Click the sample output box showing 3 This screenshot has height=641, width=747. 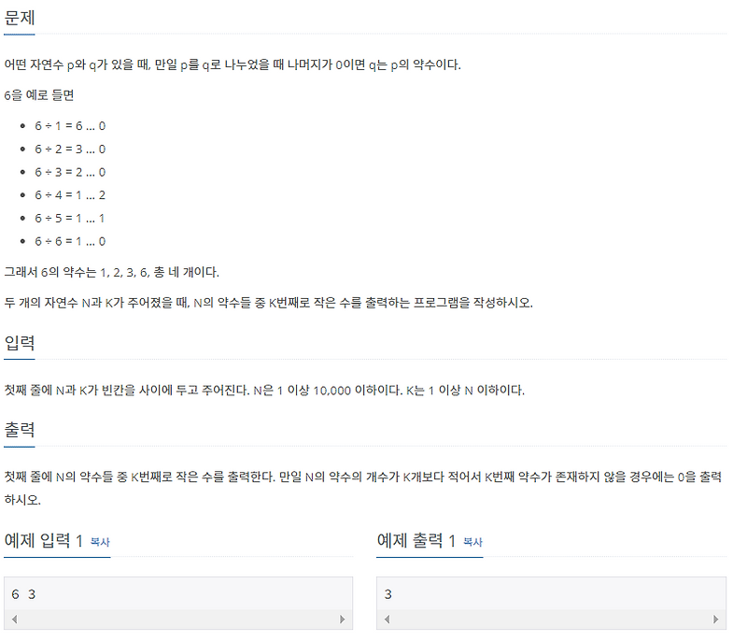pyautogui.click(x=551, y=592)
